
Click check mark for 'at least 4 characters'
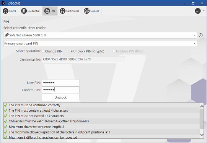pyautogui.click(x=5, y=110)
